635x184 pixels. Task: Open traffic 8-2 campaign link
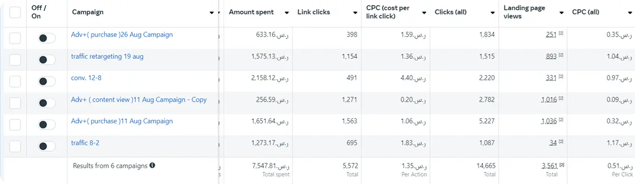pos(85,143)
